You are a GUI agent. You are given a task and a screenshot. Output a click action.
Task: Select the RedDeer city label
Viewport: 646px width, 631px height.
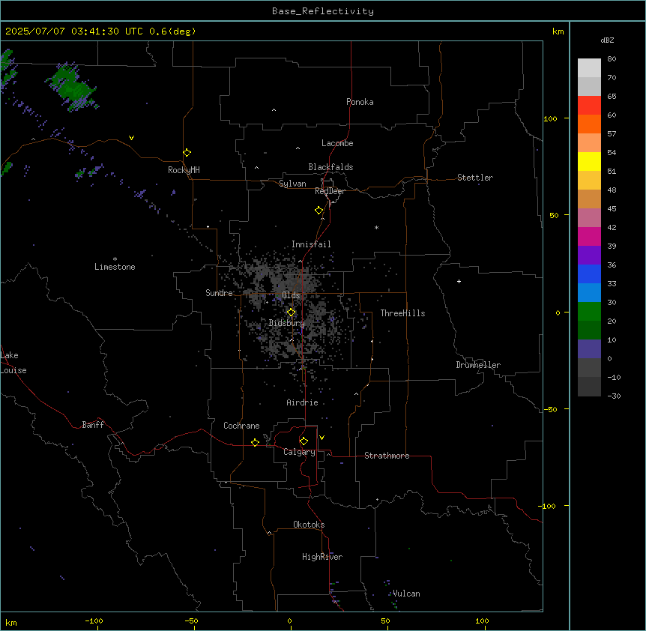pyautogui.click(x=330, y=191)
